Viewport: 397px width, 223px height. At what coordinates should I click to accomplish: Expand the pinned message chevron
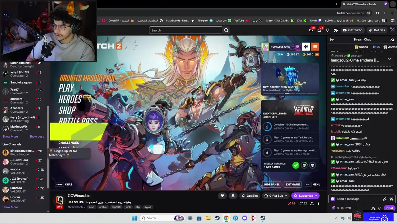tap(390, 59)
